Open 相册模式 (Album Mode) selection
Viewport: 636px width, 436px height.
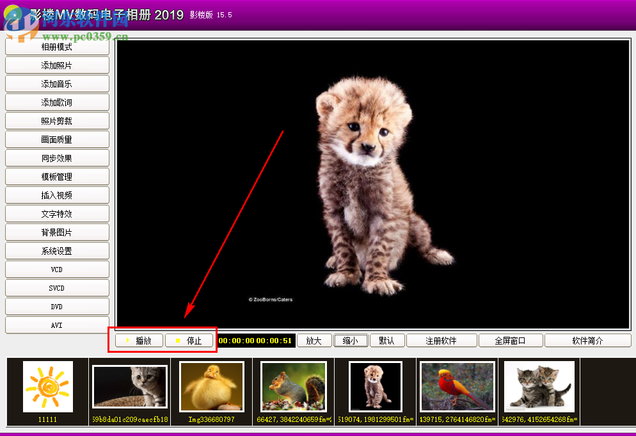(x=56, y=46)
